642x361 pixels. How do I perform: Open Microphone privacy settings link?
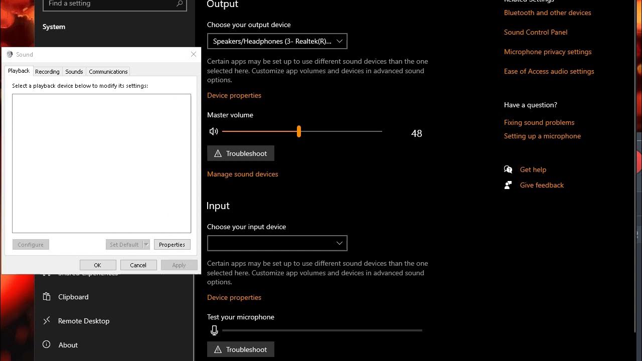548,52
